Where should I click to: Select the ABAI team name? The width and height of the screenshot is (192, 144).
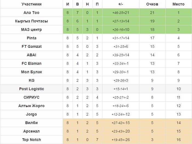pyautogui.click(x=31, y=55)
